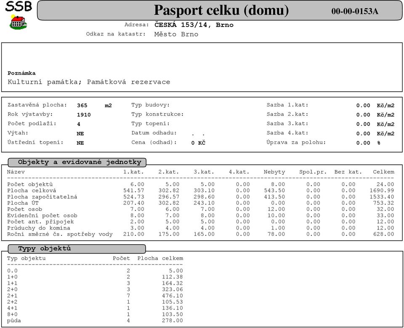404x328 pixels.
Task: Click the 'Počet' column header
Action: 121,259
